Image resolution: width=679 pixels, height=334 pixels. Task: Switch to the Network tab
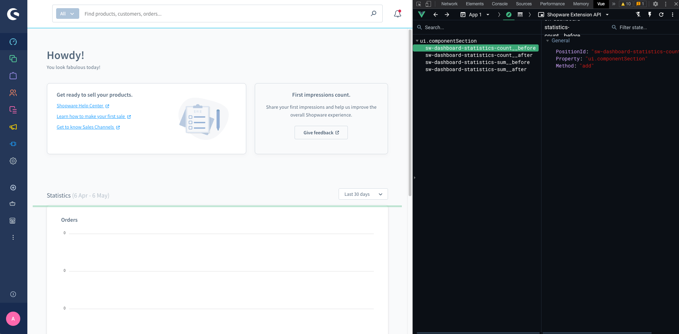(x=449, y=4)
